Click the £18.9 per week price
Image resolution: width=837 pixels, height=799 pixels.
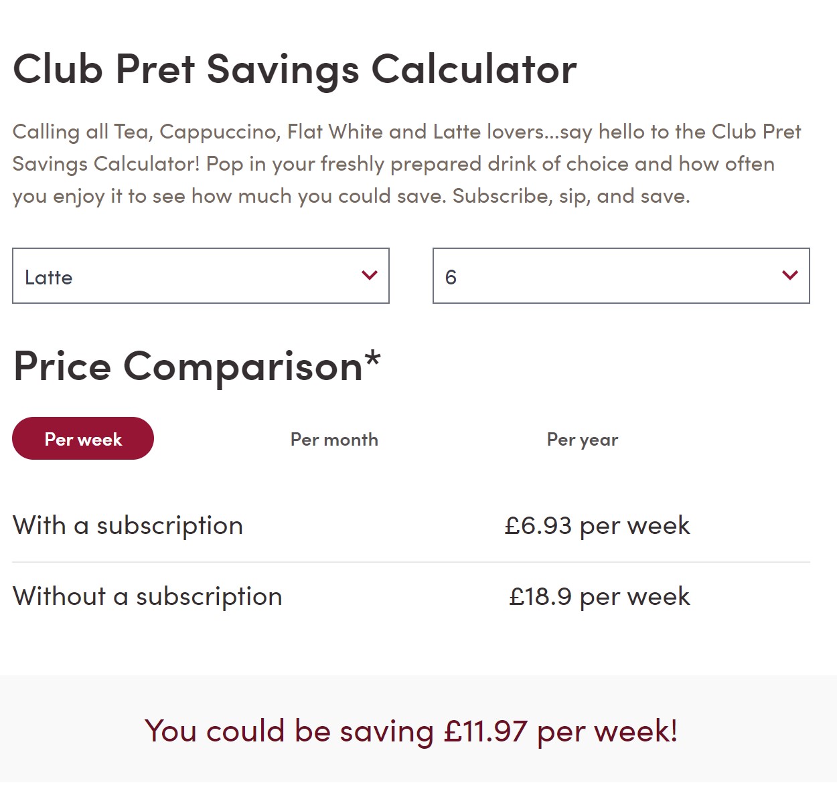tap(599, 596)
